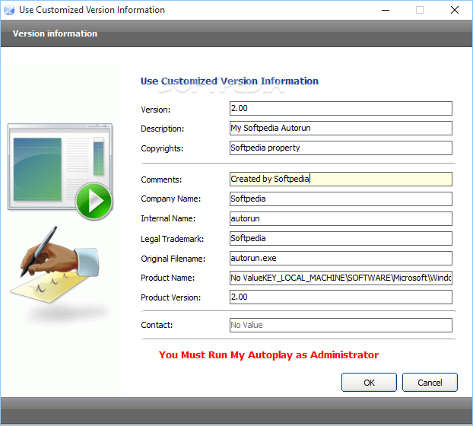Edit the Legal Trademark field

click(x=341, y=238)
